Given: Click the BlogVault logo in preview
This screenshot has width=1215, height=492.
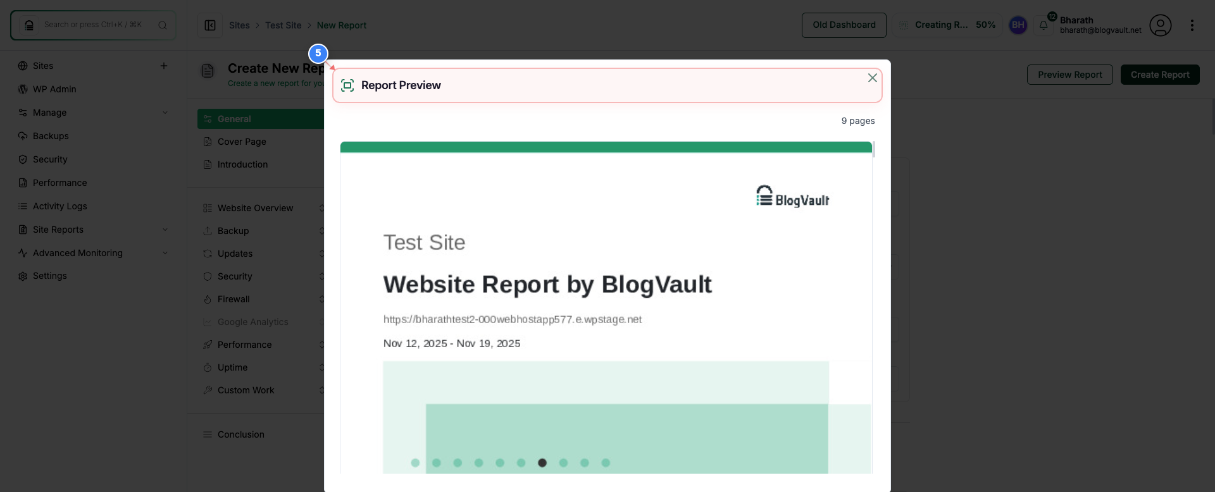Looking at the screenshot, I should pos(792,196).
